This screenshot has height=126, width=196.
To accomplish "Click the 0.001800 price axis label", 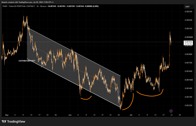I will point(189,54).
